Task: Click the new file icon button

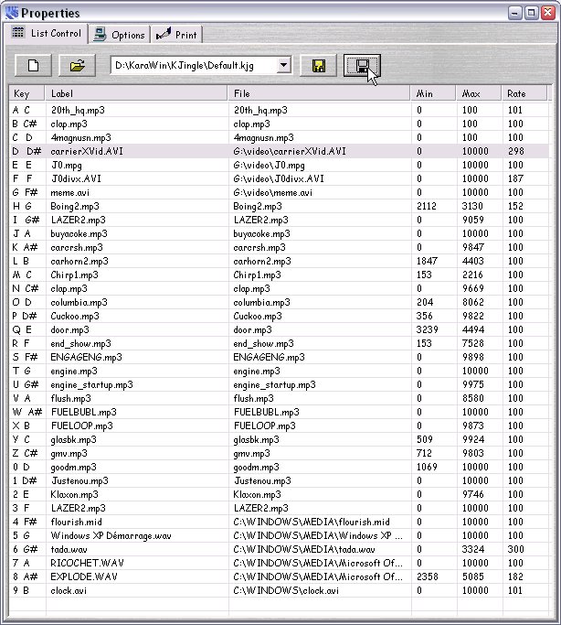Action: click(x=33, y=65)
